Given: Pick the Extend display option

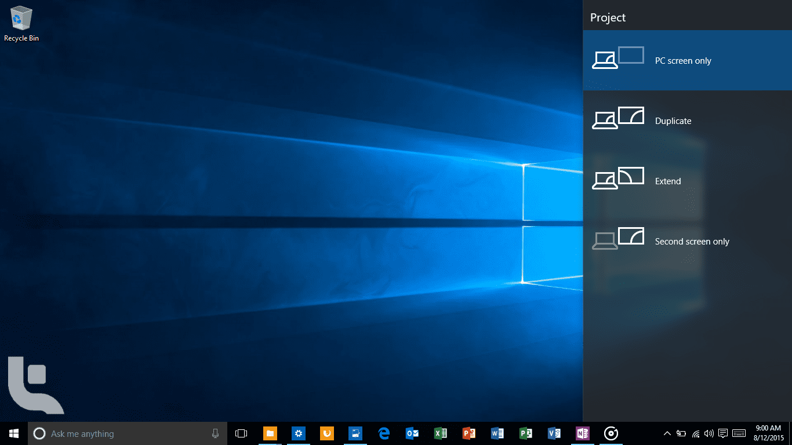Looking at the screenshot, I should pos(687,181).
